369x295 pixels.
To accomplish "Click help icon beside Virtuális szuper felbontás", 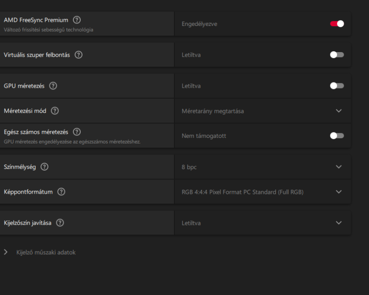I will (78, 55).
